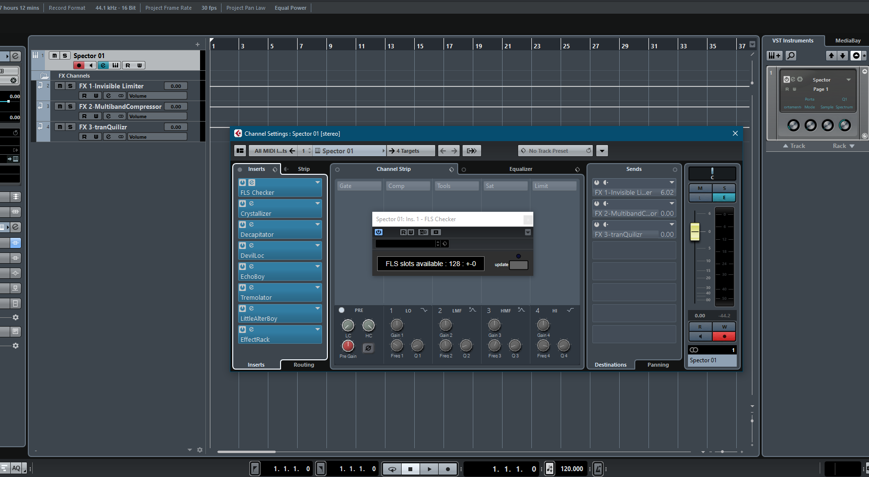Toggle the phase invert button in the EQ pre section
This screenshot has height=477, width=869.
coord(368,348)
